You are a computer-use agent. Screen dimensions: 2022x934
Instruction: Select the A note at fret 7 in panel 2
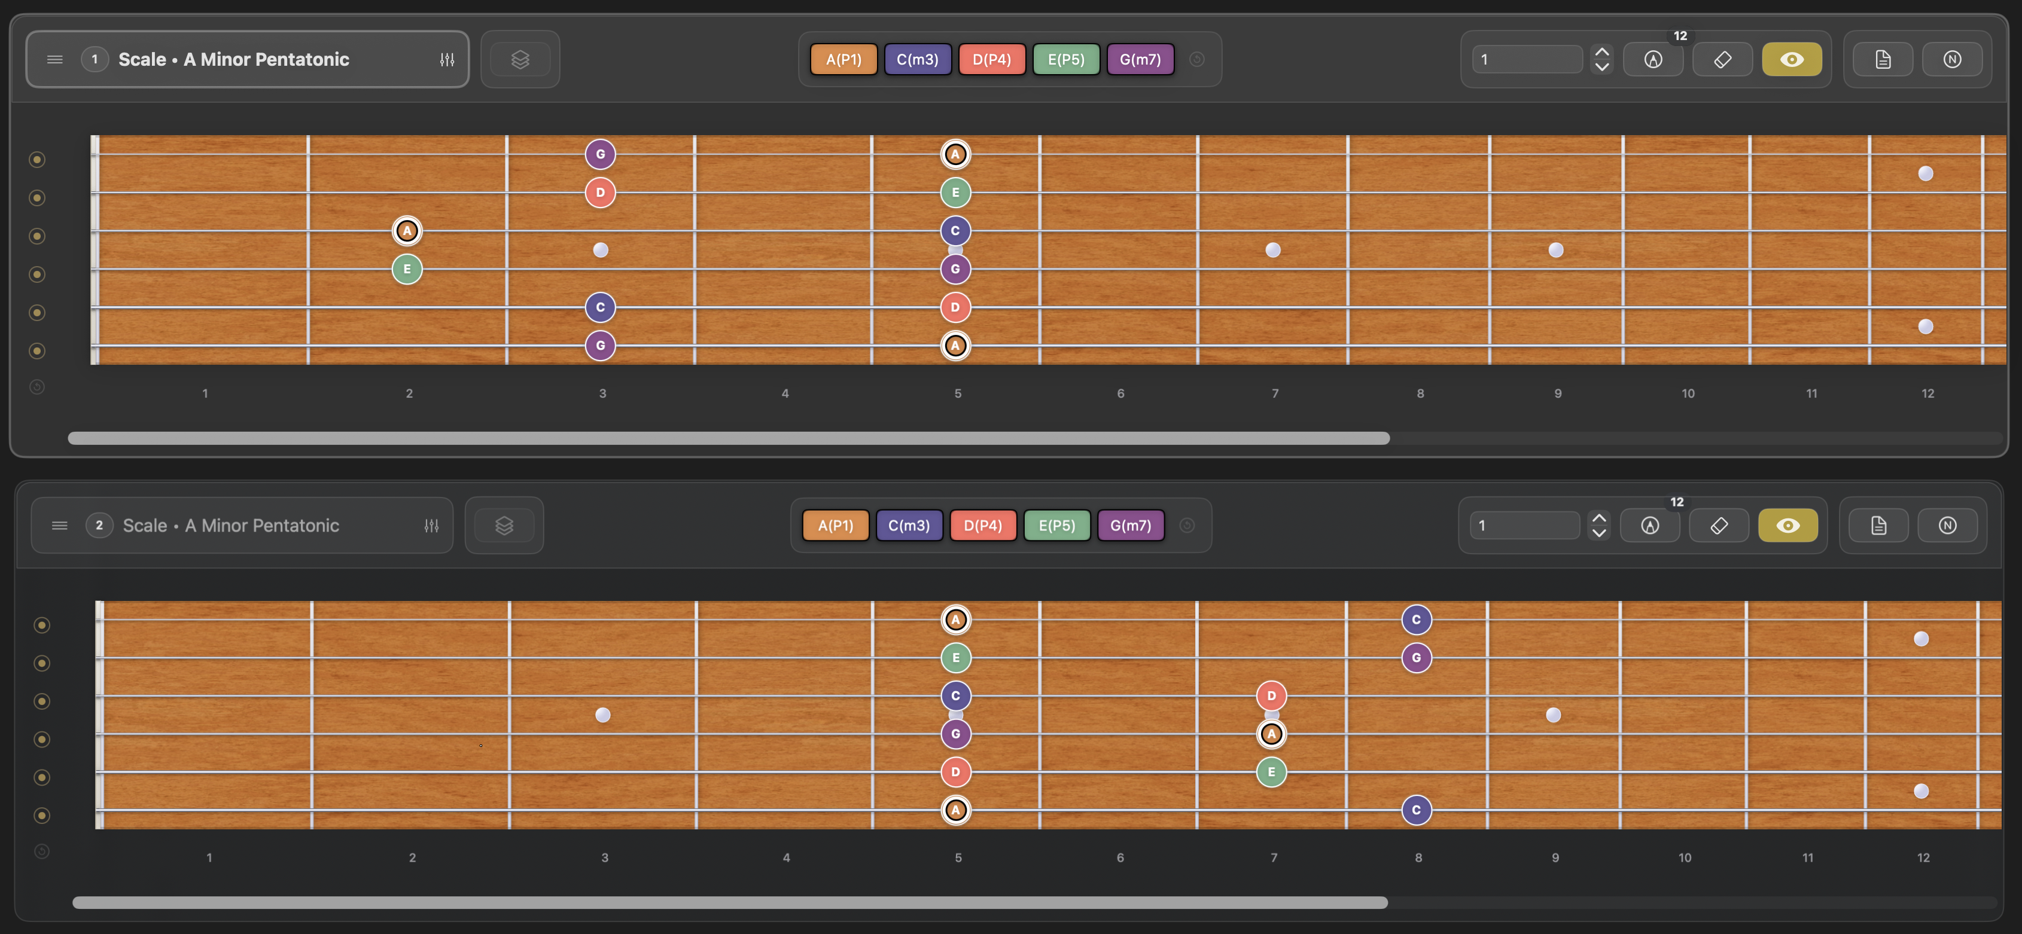pos(1272,735)
